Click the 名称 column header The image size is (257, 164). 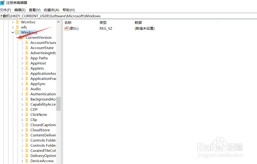click(x=67, y=22)
